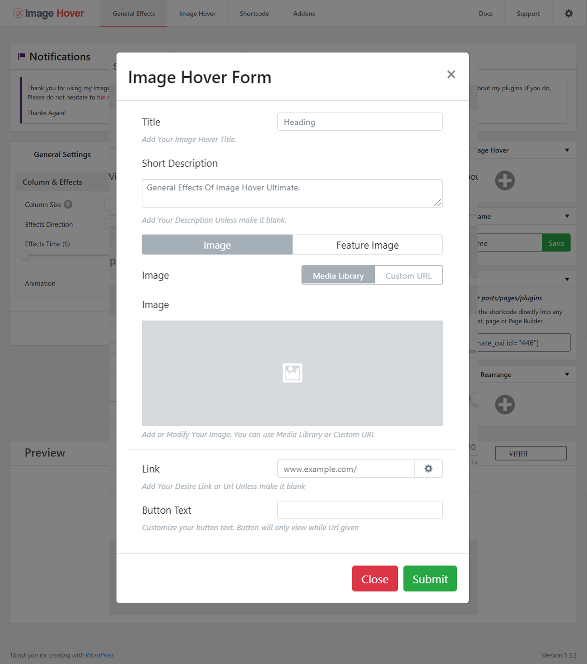Click the Title input field
Image resolution: width=587 pixels, height=664 pixels.
[360, 122]
